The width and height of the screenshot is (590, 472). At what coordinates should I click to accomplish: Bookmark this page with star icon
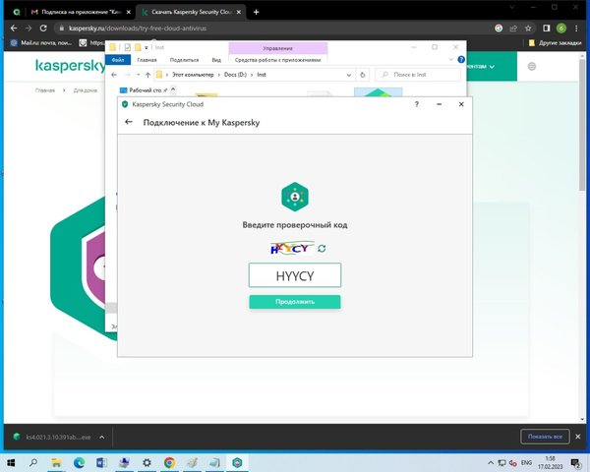point(528,29)
